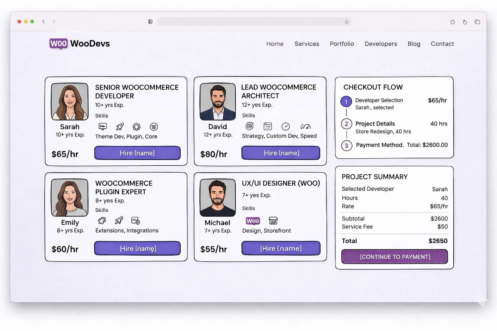Click the rocket skill icon on Sarah's card
497x331 pixels.
[120, 127]
